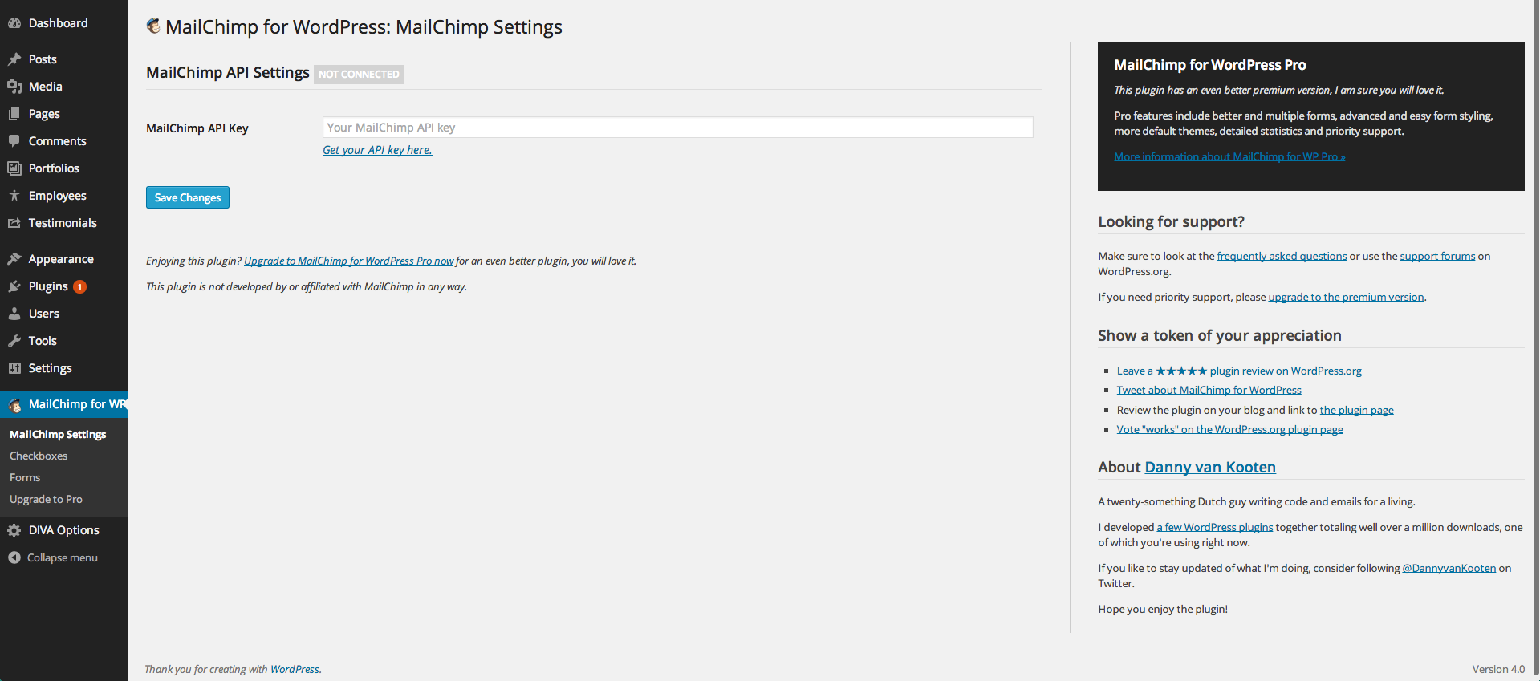Click the Appearance paintbrush icon
Screen dimensions: 1540x681
point(14,259)
